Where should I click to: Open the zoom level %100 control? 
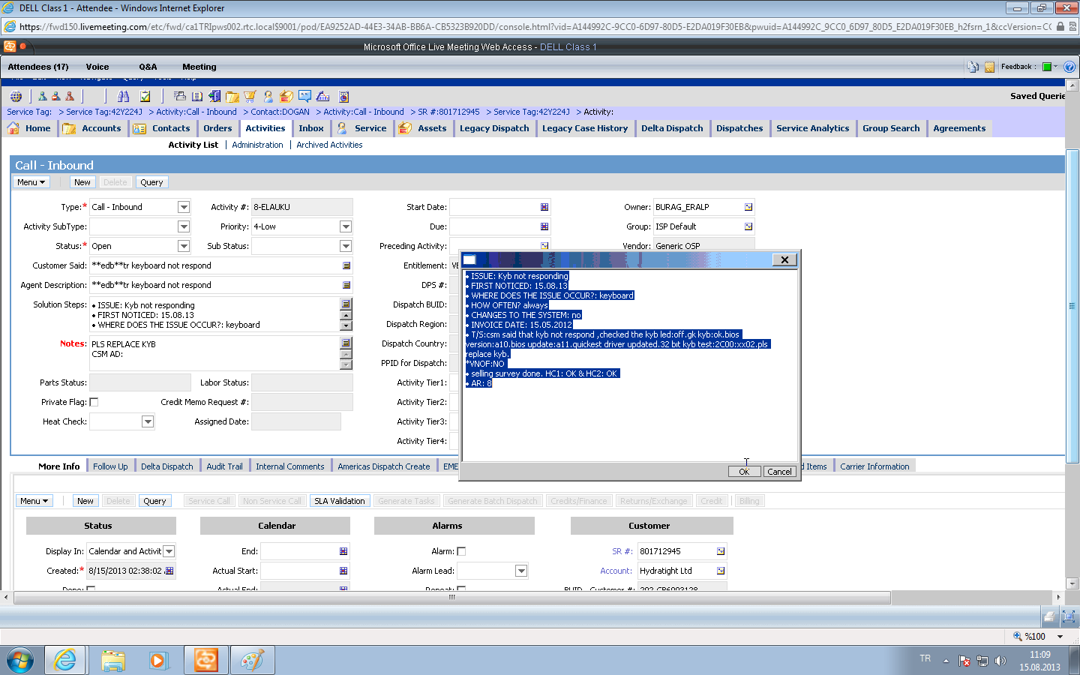click(x=1038, y=636)
